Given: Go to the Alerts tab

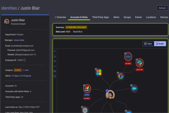Looking at the screenshot, I should point(116,17).
